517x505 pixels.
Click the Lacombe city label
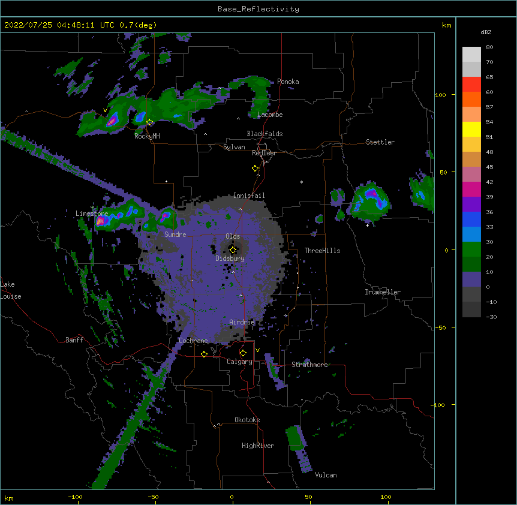point(270,115)
